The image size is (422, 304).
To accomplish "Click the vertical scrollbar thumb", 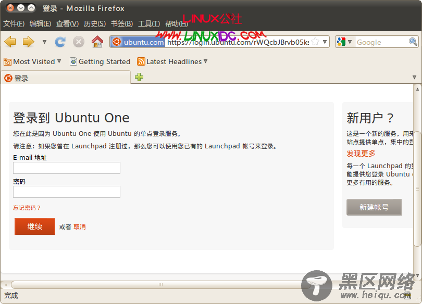I will click(417, 188).
